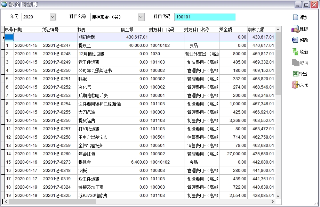This screenshot has height=207, width=320.
Task: Click the 关闭 (Close) door icon
Action: coord(296,85)
